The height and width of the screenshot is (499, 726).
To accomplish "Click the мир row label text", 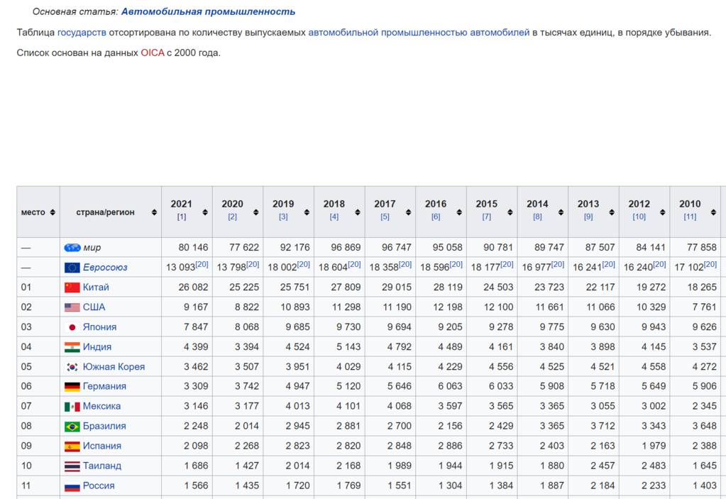I will point(92,248).
